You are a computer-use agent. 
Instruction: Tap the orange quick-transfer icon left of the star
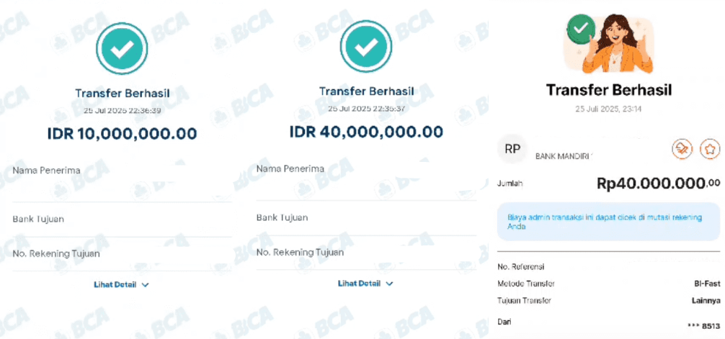pyautogui.click(x=682, y=149)
